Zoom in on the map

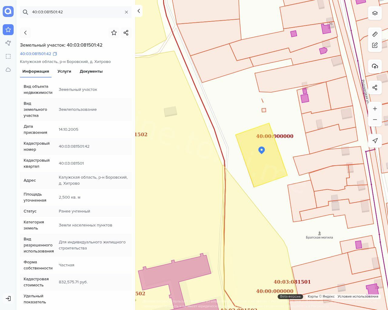click(x=375, y=109)
